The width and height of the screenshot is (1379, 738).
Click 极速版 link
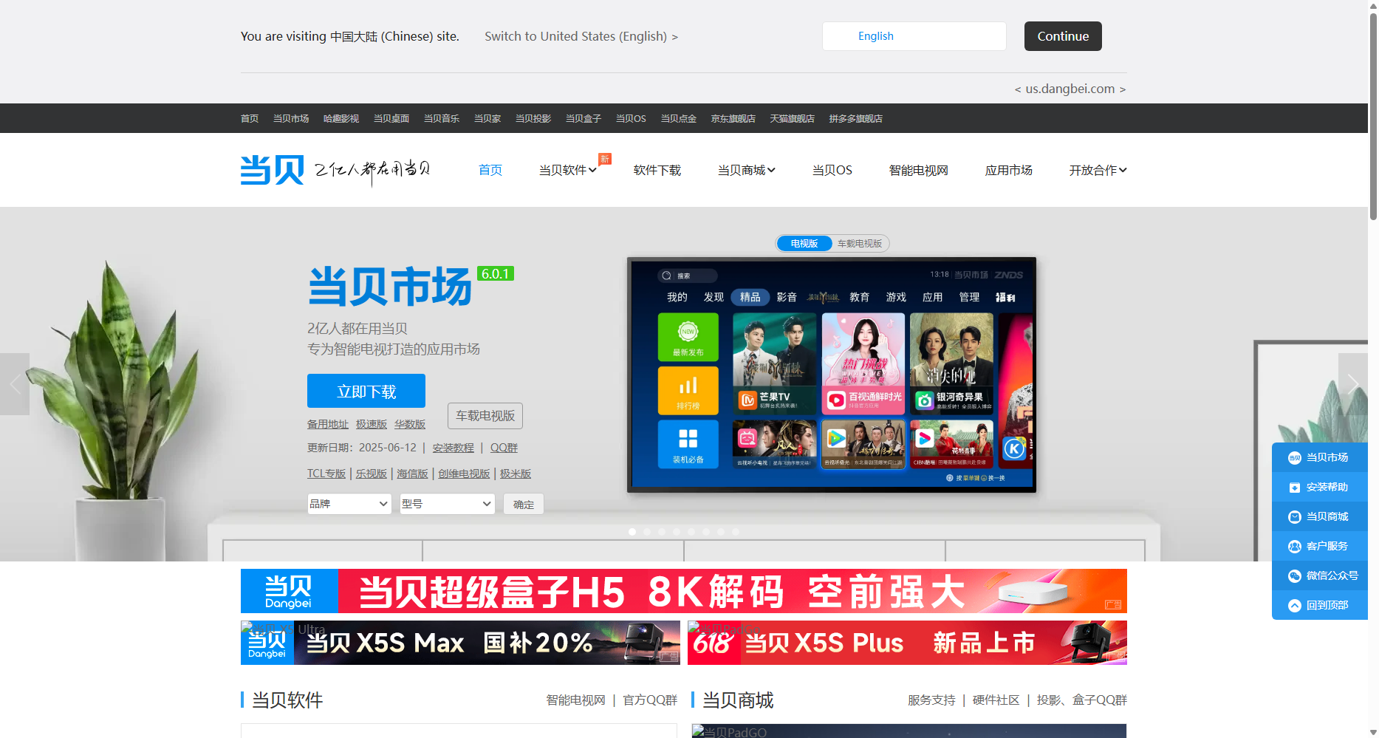pyautogui.click(x=372, y=424)
